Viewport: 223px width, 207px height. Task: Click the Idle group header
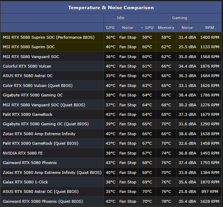pyautogui.click(x=120, y=18)
